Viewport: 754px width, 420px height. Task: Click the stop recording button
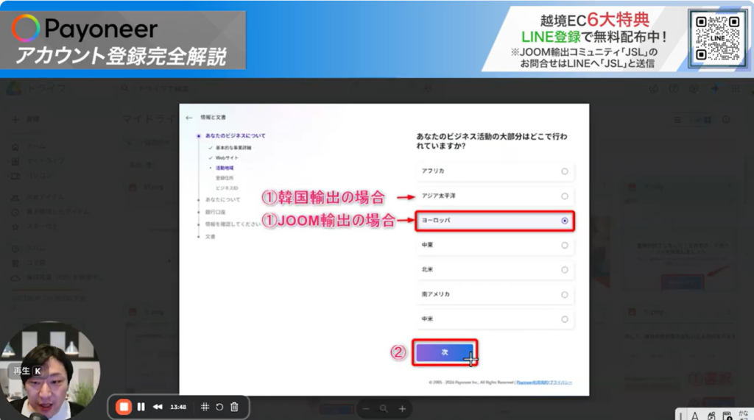124,407
